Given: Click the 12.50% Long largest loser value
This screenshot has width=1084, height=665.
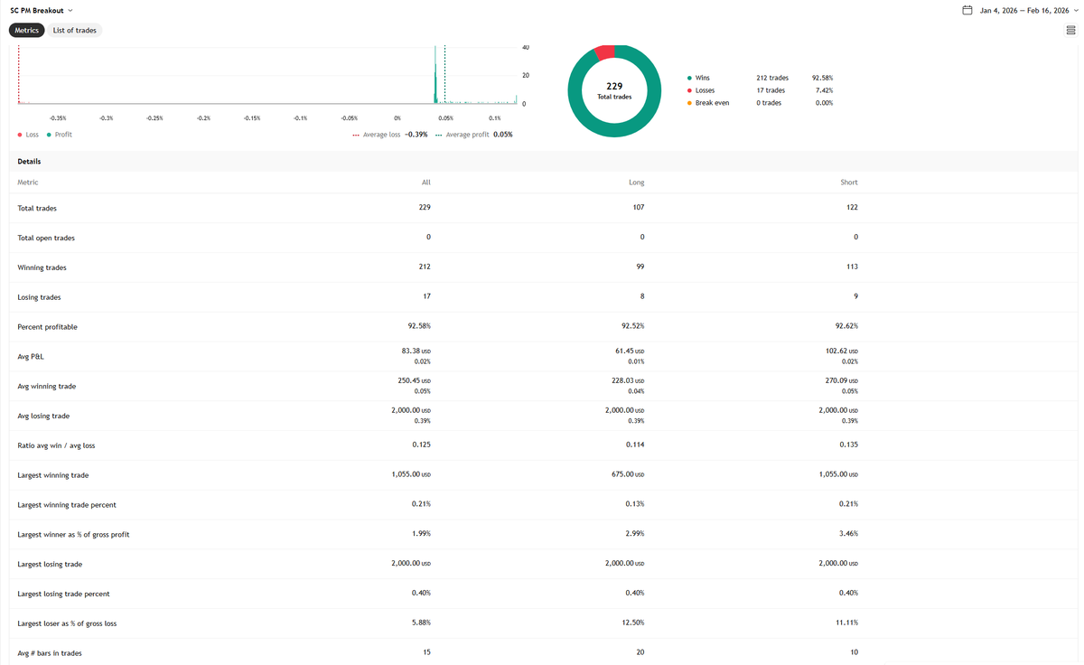Looking at the screenshot, I should click(x=634, y=623).
